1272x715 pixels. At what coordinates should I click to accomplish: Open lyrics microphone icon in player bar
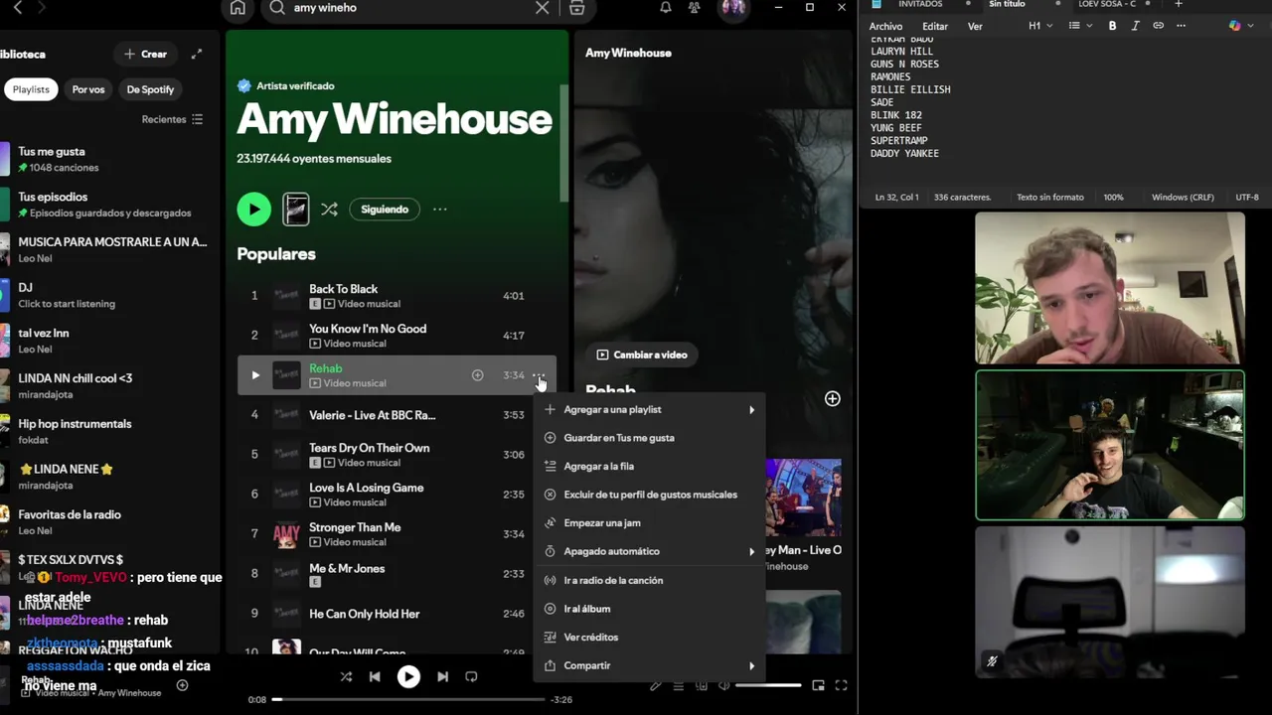click(656, 685)
